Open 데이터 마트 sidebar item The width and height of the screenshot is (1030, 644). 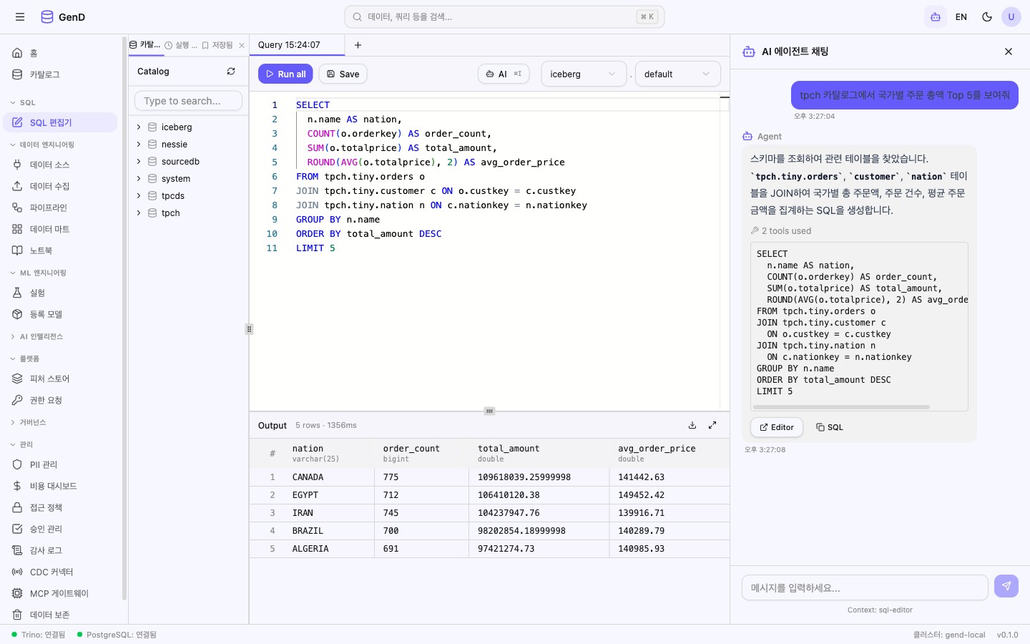(x=60, y=229)
